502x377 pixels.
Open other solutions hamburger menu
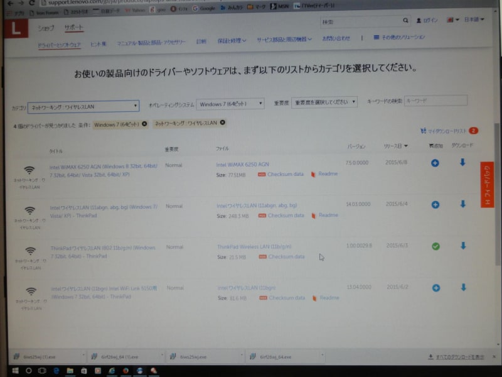click(x=399, y=38)
